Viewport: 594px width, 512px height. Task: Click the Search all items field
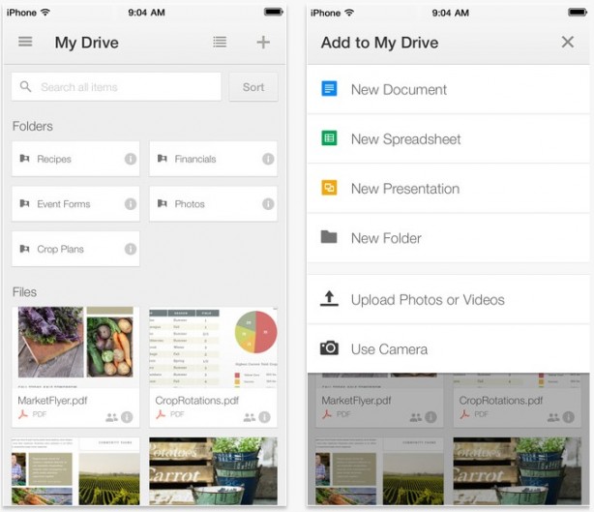click(x=116, y=87)
